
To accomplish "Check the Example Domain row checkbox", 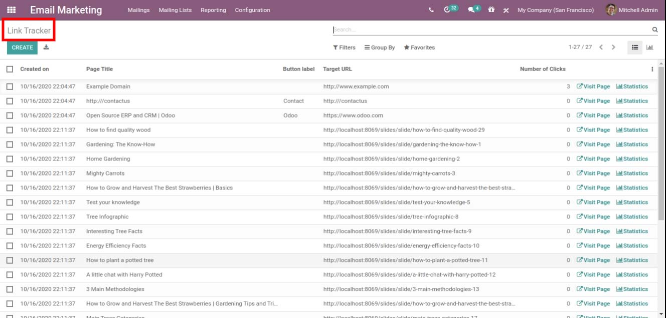I will click(10, 86).
